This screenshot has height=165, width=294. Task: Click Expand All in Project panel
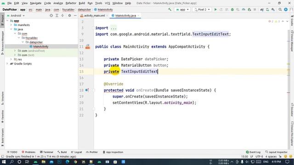point(57,16)
